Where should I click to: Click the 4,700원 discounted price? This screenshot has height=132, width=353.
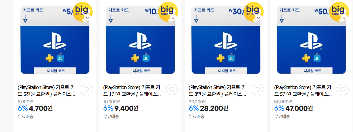point(41,108)
